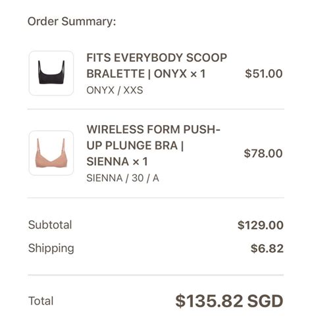Image resolution: width=312 pixels, height=325 pixels.
Task: Select the SIENNA / 30 / A variant text
Action: tap(122, 178)
